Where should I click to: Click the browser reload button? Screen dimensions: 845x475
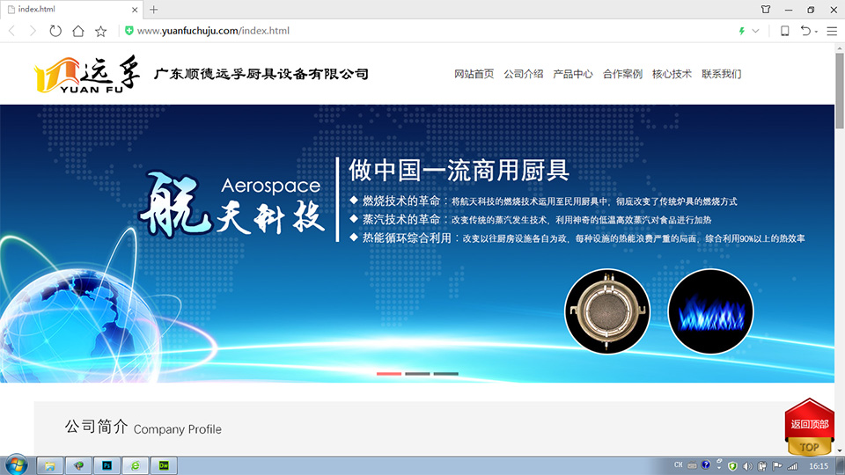coord(55,31)
